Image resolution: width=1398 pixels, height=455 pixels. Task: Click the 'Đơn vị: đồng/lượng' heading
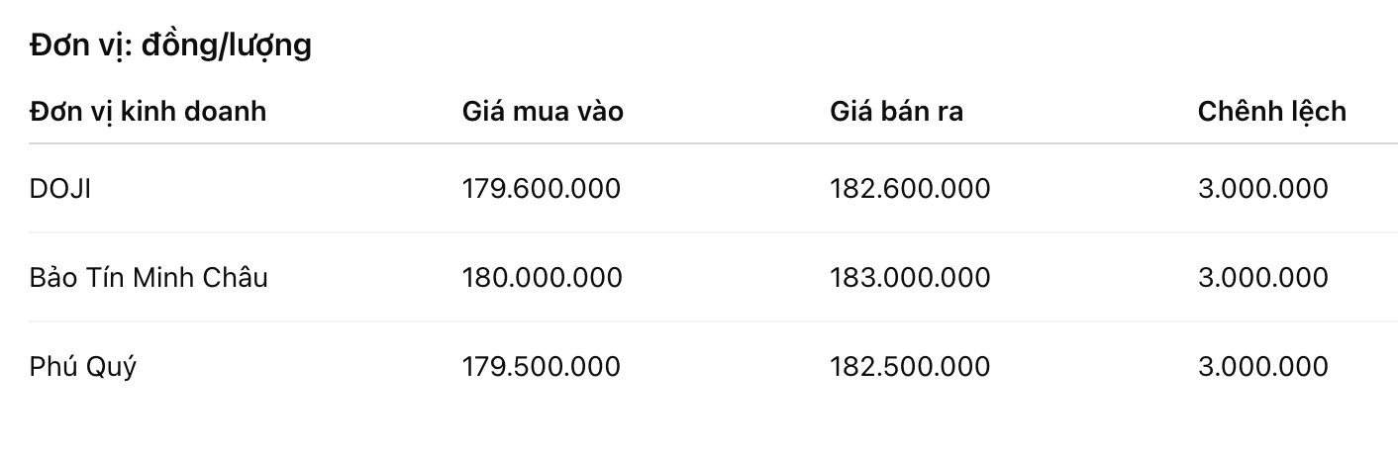(x=170, y=45)
